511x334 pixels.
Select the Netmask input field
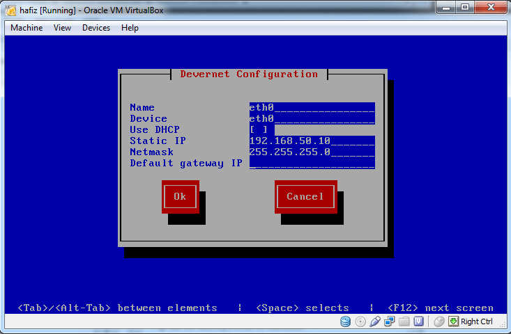coord(312,152)
